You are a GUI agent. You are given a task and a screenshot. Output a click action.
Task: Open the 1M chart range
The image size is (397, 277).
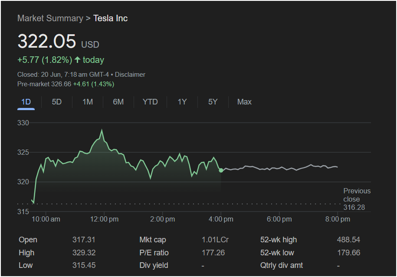click(x=88, y=102)
